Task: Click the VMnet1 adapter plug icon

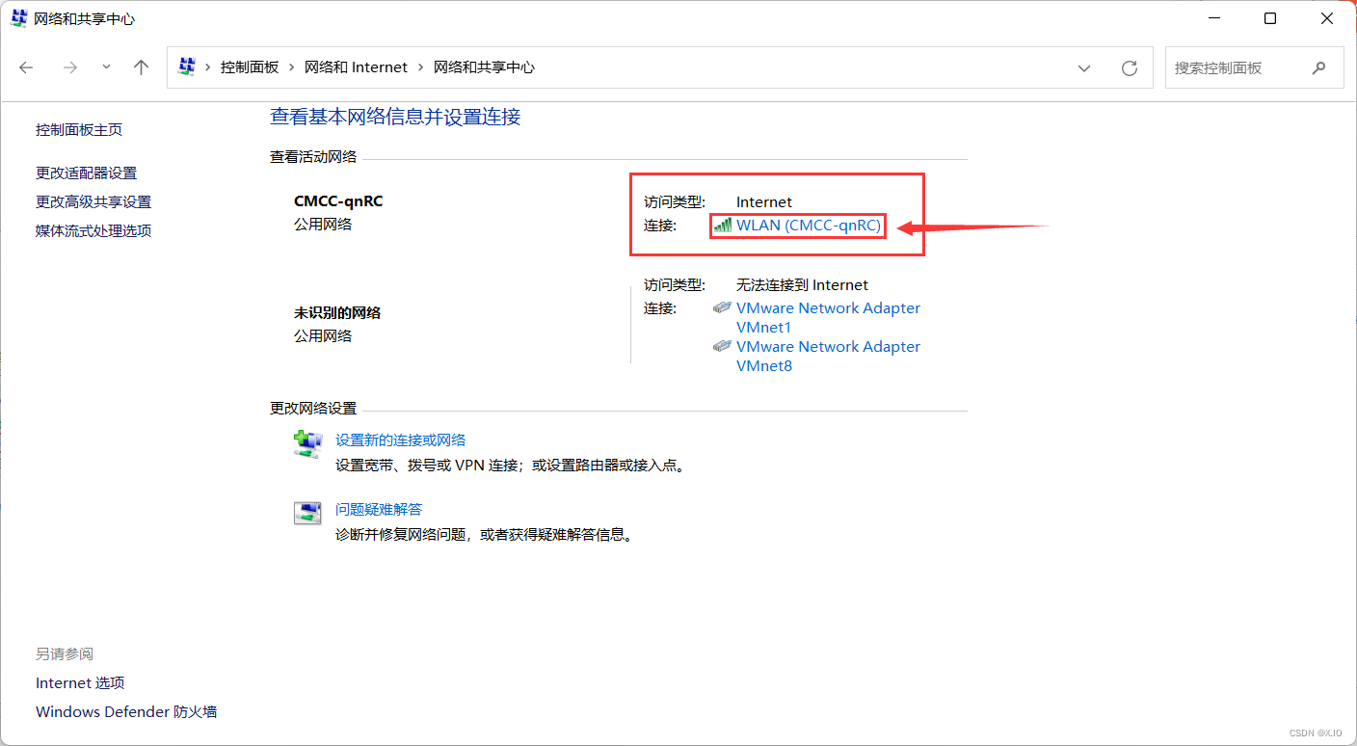Action: [723, 307]
